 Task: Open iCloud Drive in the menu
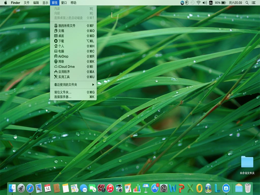[66, 67]
